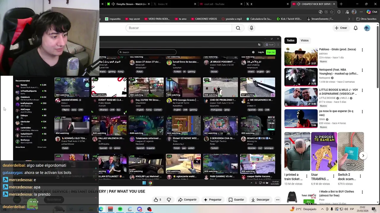This screenshot has height=213, width=380.
Task: Open the media control music-note toolbar icon
Action: [x=347, y=12]
